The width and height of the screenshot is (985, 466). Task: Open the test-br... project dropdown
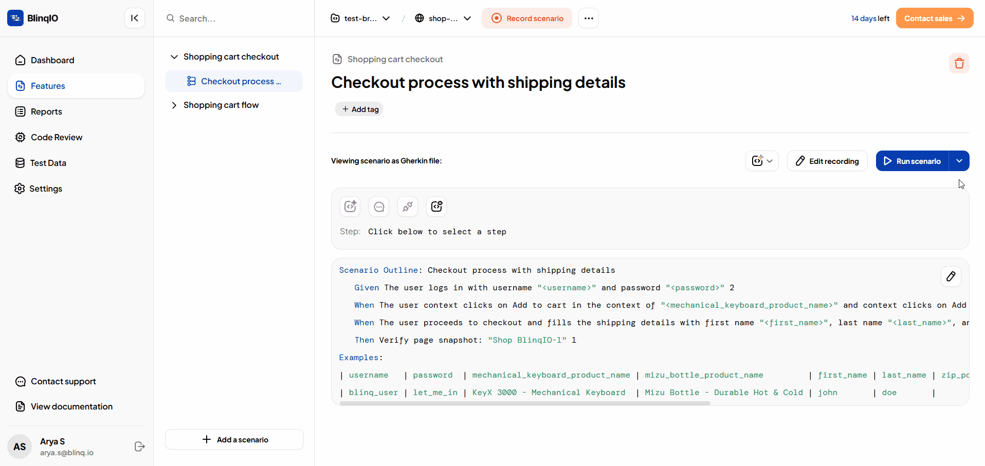coord(360,18)
